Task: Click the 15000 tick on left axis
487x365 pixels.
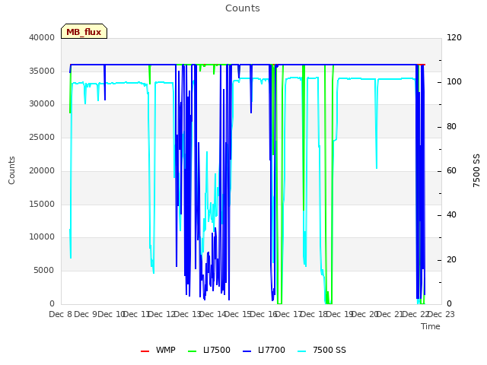Action: point(42,205)
